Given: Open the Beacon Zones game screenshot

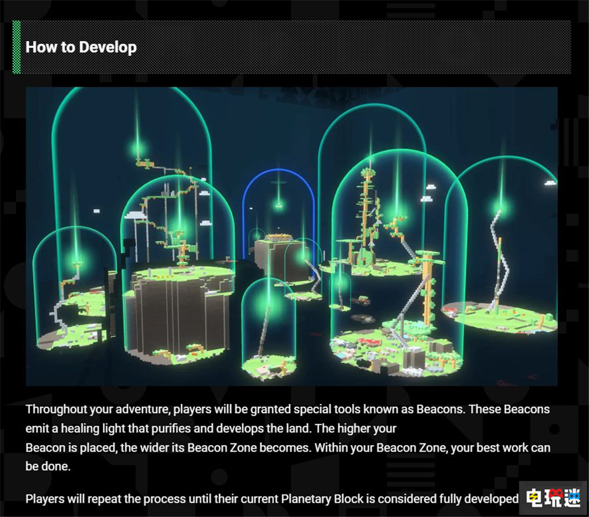Looking at the screenshot, I should [x=292, y=236].
